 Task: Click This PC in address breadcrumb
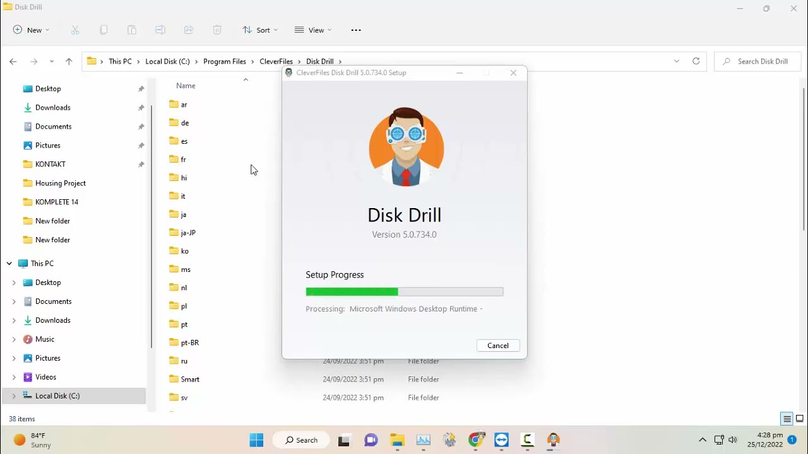click(120, 61)
